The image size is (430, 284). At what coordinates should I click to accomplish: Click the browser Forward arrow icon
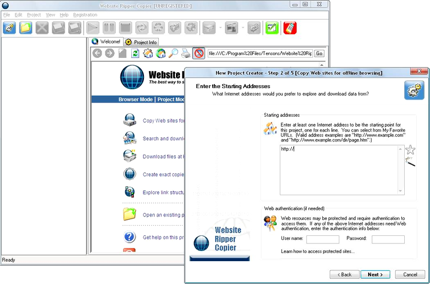pos(110,53)
